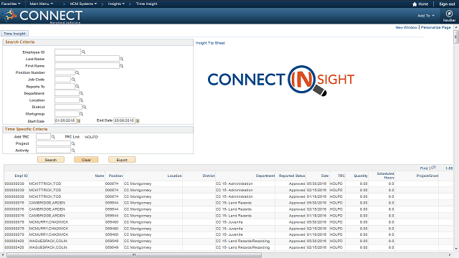Expand the HCM Systems breadcrumb menu
The width and height of the screenshot is (459, 258).
[83, 4]
